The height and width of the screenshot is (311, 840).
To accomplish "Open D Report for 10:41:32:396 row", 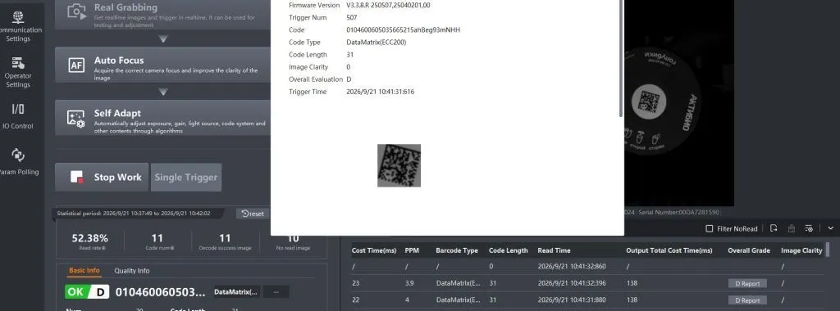I will 747,284.
